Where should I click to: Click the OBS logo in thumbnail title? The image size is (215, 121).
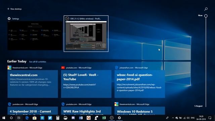click(x=67, y=18)
